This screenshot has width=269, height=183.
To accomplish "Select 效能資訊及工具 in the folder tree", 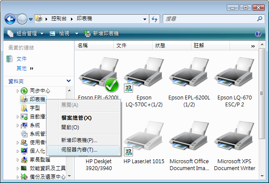I will [x=48, y=168].
